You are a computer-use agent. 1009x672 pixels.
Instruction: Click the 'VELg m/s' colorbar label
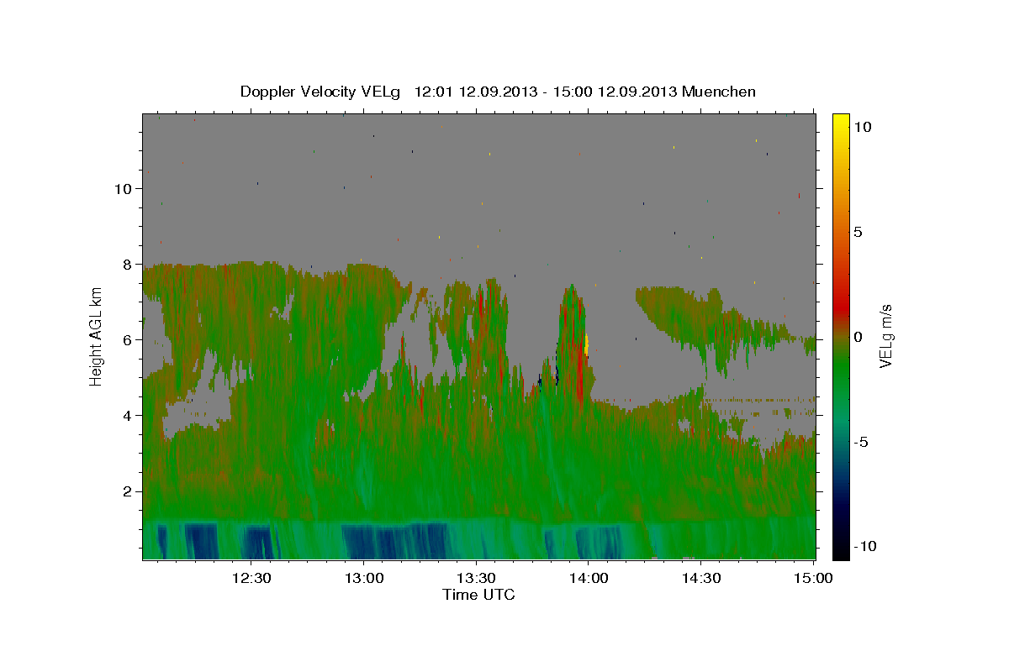885,336
